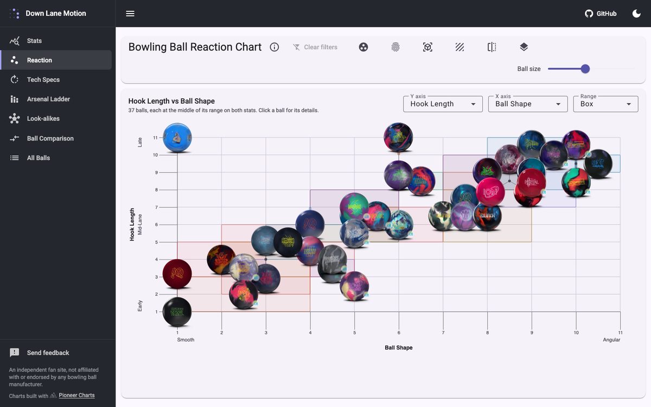
Task: Select the gray marbled ball near shape 4.5
Action: coord(332,259)
